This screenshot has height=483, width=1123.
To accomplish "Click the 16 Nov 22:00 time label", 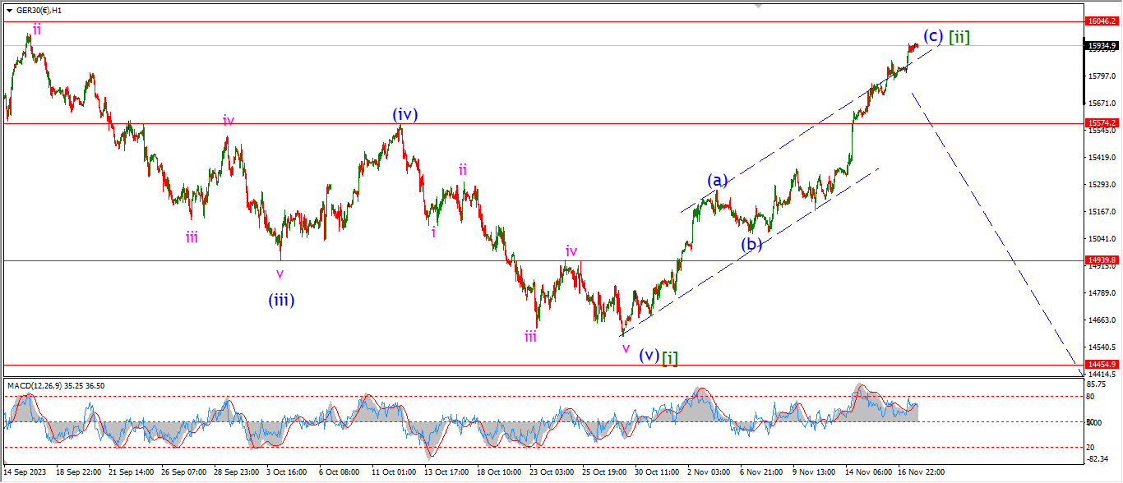I will 922,472.
